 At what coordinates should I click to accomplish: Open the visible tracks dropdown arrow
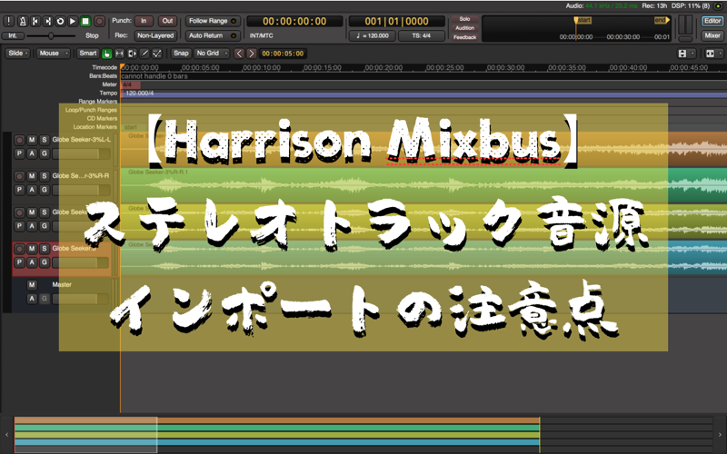(x=720, y=54)
